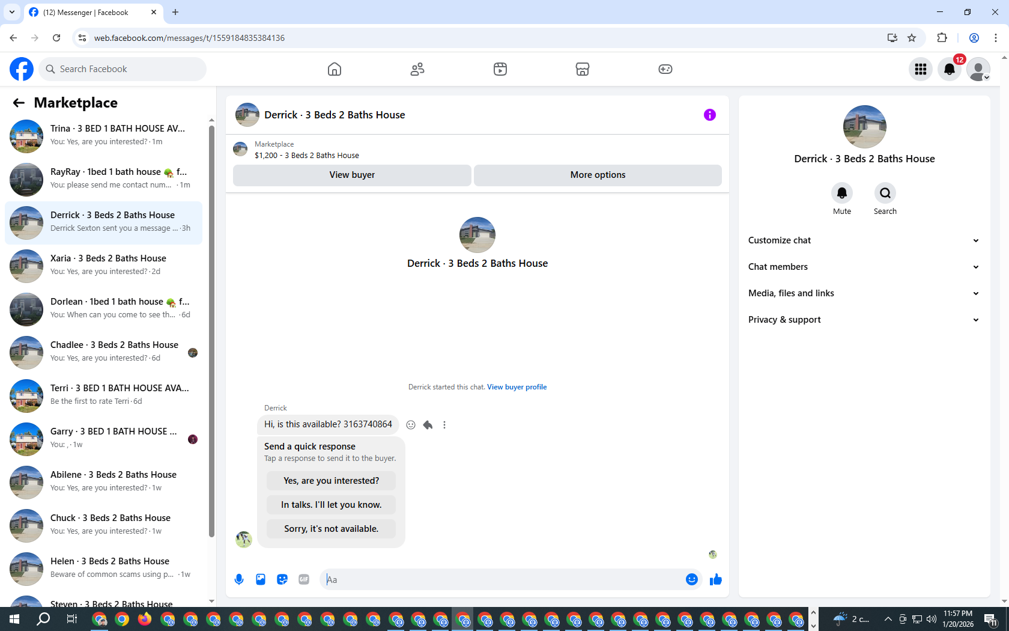The height and width of the screenshot is (631, 1009).
Task: Click the $1,200 - 3 Beds 2 Baths House listing
Action: [307, 156]
